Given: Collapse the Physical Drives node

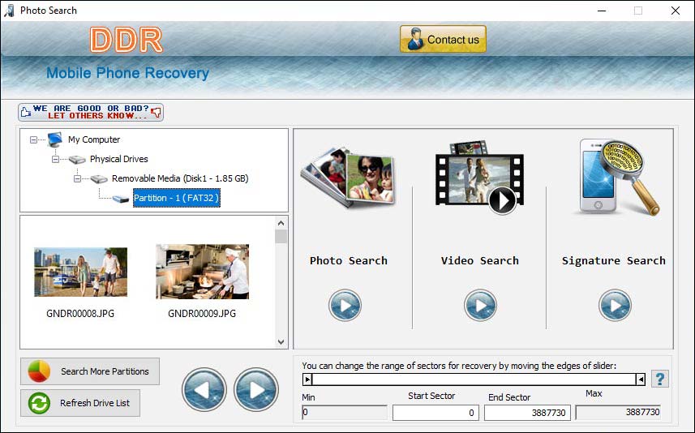Looking at the screenshot, I should 55,159.
